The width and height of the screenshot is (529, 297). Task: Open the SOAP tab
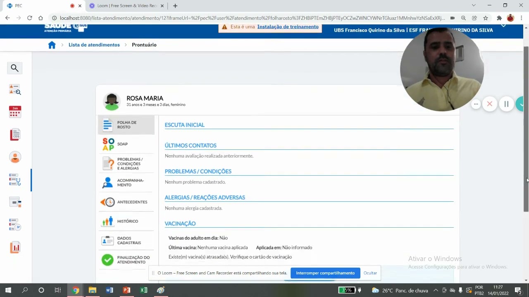pos(126,144)
